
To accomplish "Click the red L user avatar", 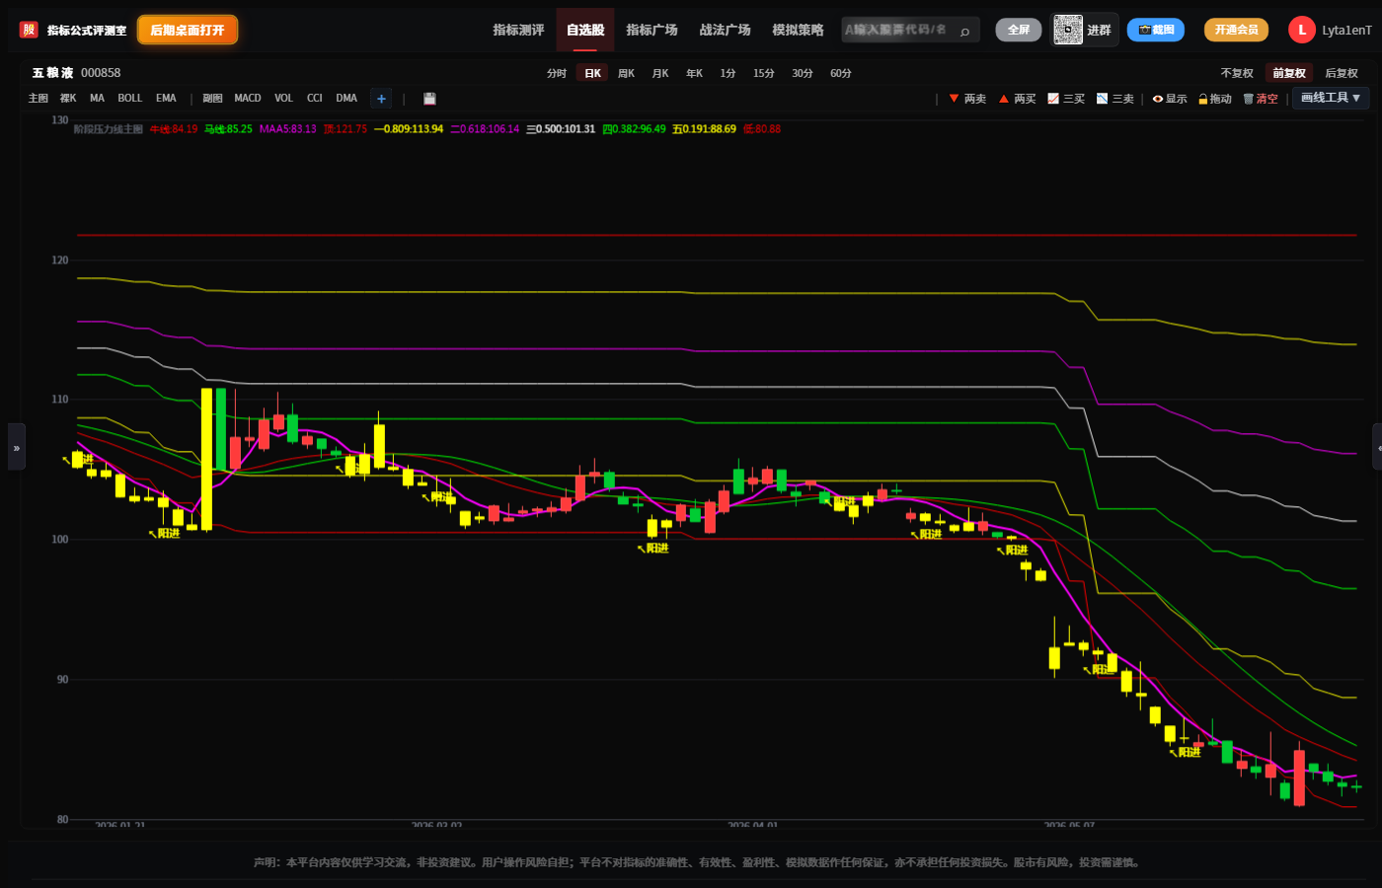I will (1302, 30).
